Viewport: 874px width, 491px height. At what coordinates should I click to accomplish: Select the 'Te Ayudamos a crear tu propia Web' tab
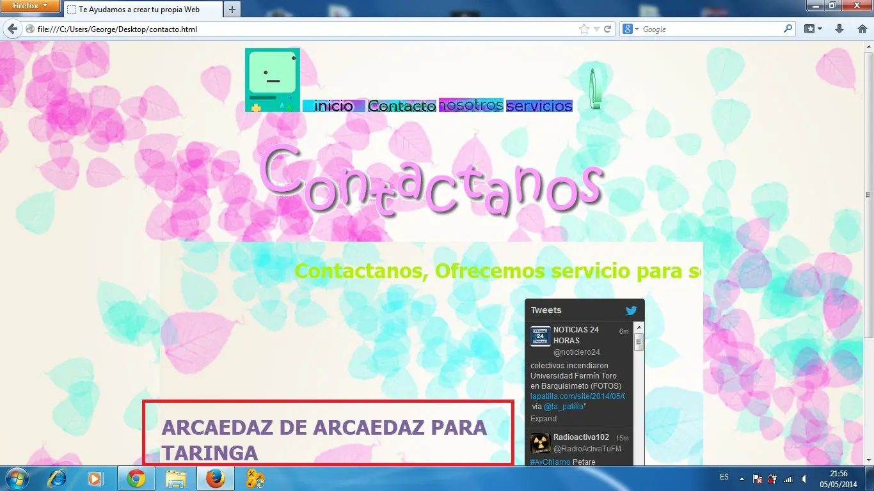pos(142,10)
